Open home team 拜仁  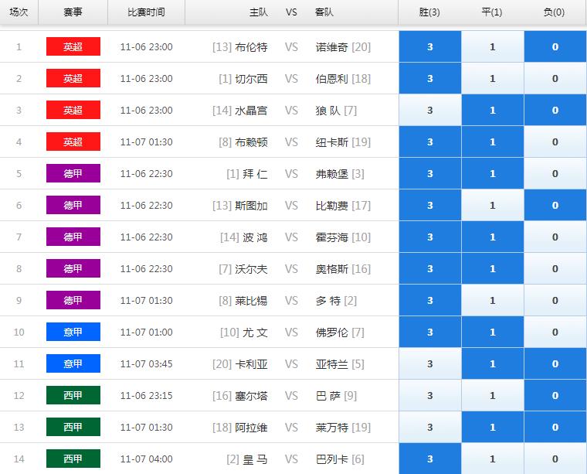(x=255, y=174)
